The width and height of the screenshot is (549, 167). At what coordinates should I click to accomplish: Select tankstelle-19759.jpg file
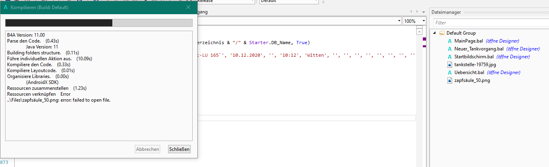pyautogui.click(x=475, y=65)
